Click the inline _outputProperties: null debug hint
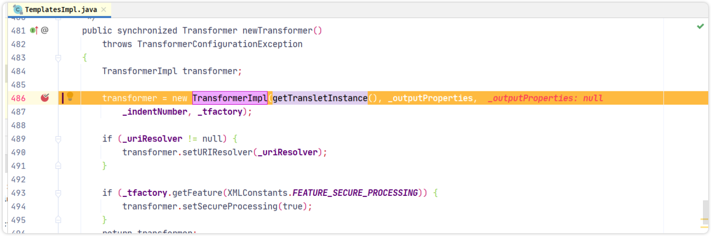This screenshot has width=711, height=236. click(x=545, y=98)
